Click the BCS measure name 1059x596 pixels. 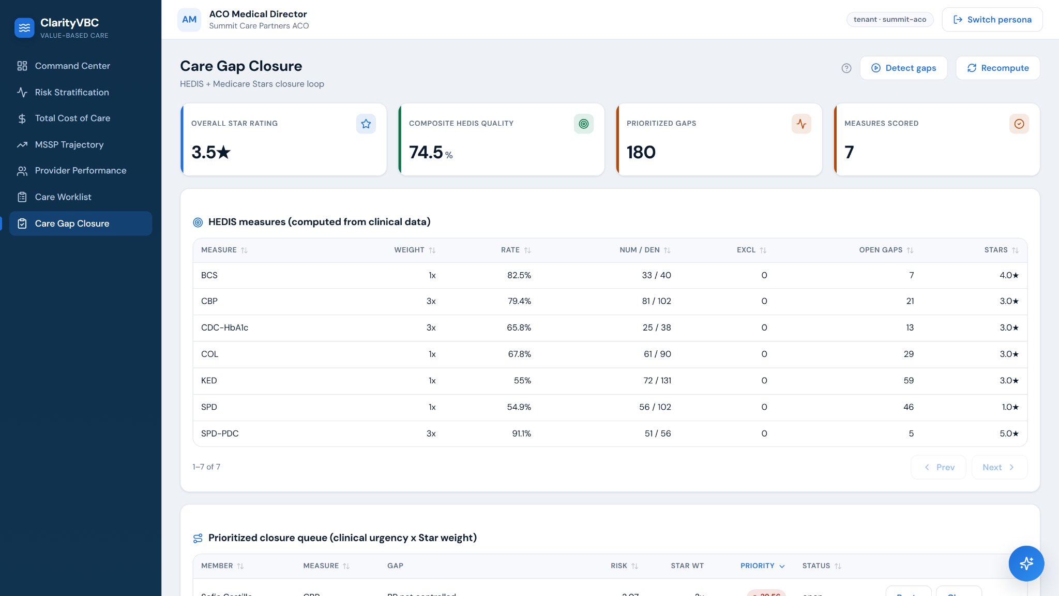[209, 275]
